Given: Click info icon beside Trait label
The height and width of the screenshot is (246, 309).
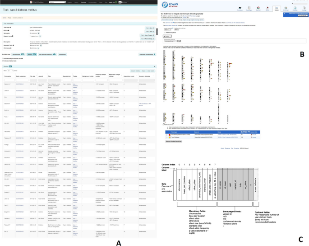Looking at the screenshot, I should [10, 28].
